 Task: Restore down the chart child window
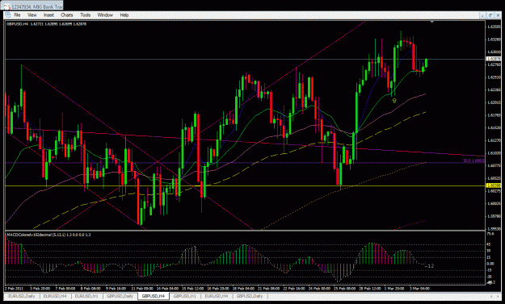click(x=490, y=15)
